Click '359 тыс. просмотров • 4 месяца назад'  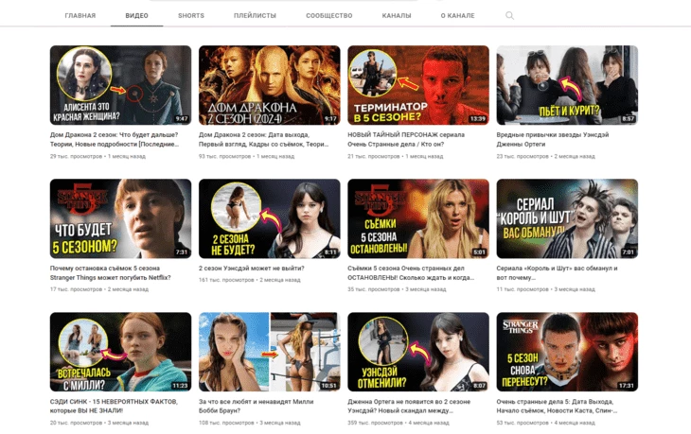(399, 423)
